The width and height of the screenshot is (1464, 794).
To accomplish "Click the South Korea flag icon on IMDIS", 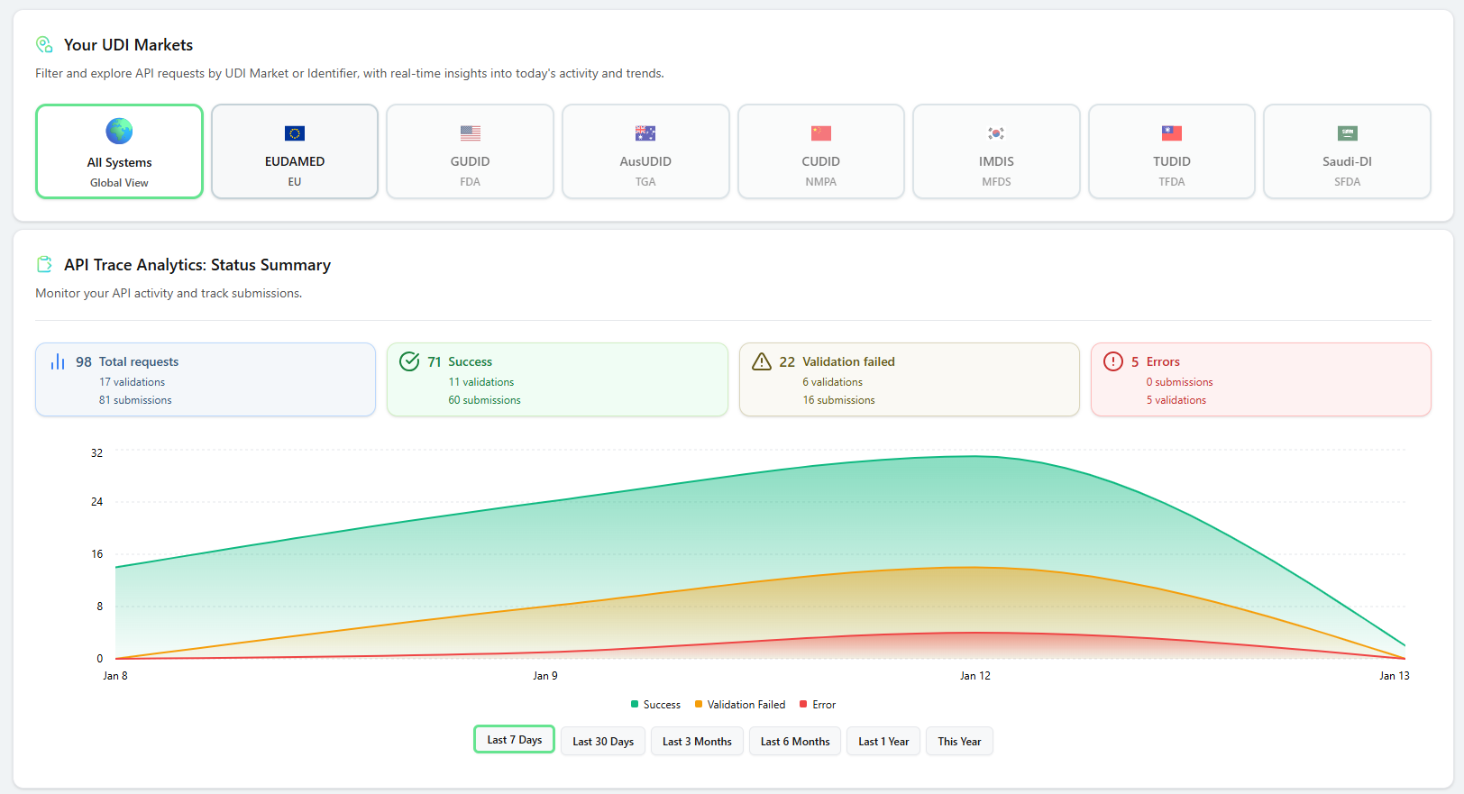I will tap(996, 133).
